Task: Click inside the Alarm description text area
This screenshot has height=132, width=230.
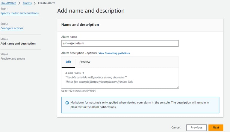Action: point(120,78)
